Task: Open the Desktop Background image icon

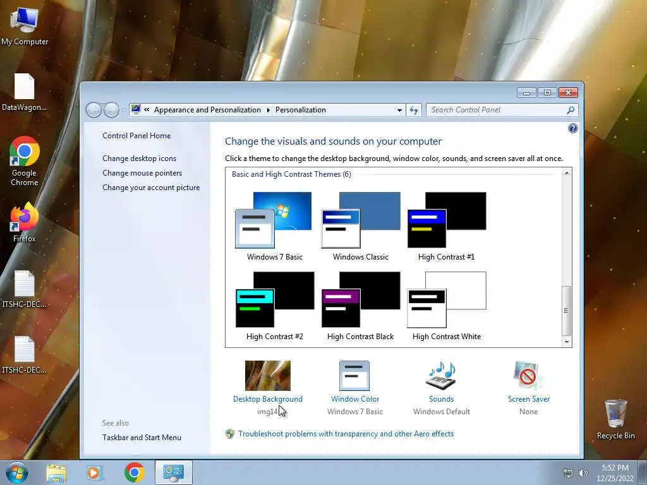Action: [x=268, y=376]
